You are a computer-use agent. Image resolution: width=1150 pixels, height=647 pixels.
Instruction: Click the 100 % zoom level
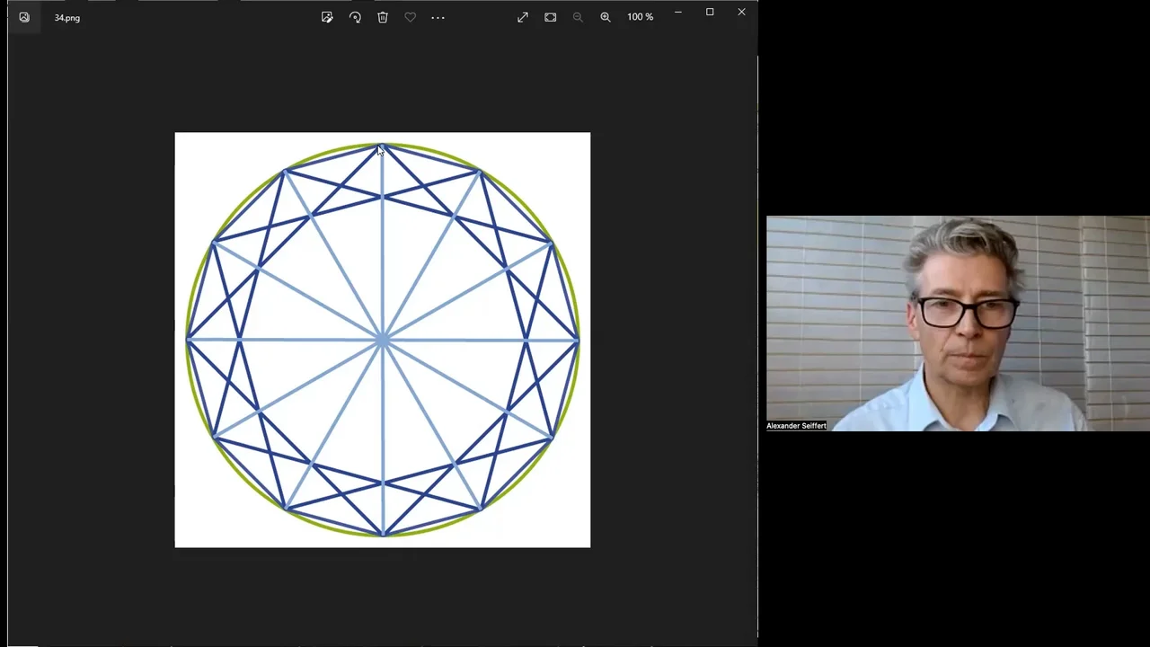[641, 17]
